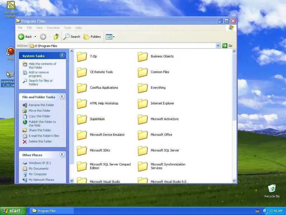Expand the Address bar dropdown
Screen dimensions: 286x215
pos(218,46)
